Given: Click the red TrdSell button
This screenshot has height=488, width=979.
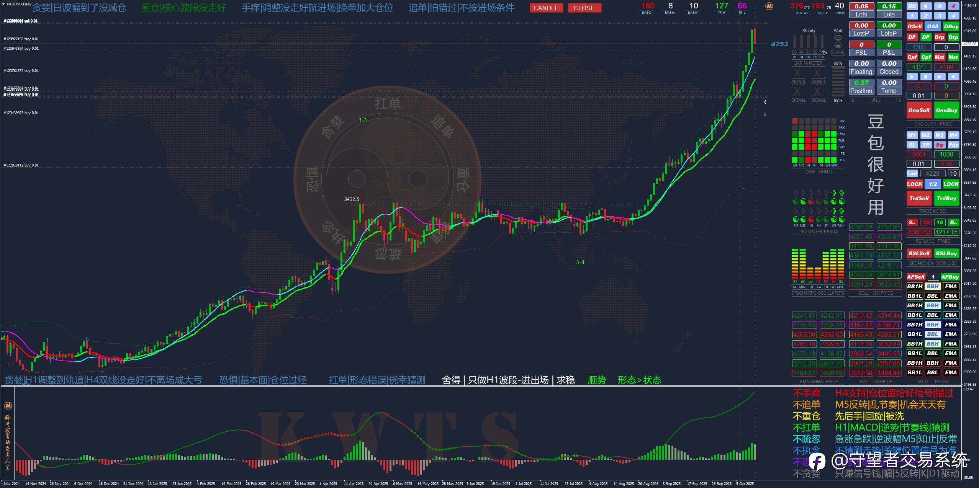Looking at the screenshot, I should pos(919,198).
